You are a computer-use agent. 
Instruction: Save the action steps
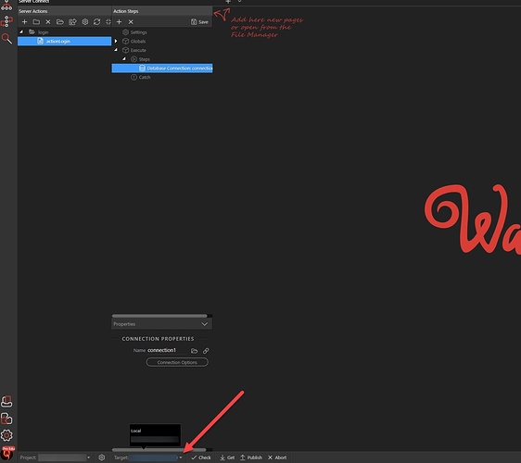(199, 22)
